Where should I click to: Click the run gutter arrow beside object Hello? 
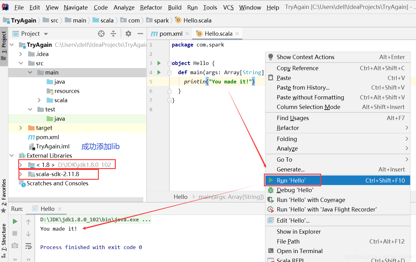(159, 63)
